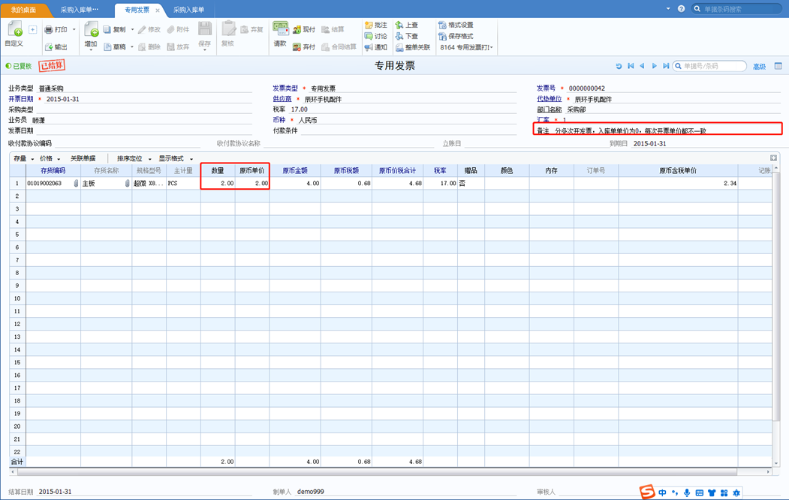789x500 pixels.
Task: Click the 批注 annotation button
Action: [376, 25]
